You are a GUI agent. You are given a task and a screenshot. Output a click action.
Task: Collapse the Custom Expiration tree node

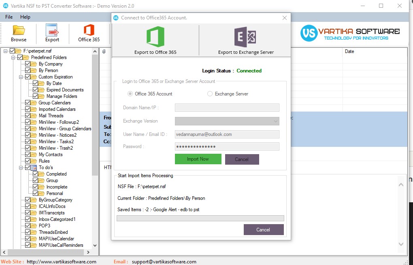(21, 77)
